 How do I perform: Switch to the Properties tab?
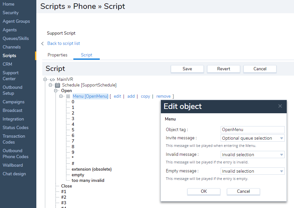[57, 55]
